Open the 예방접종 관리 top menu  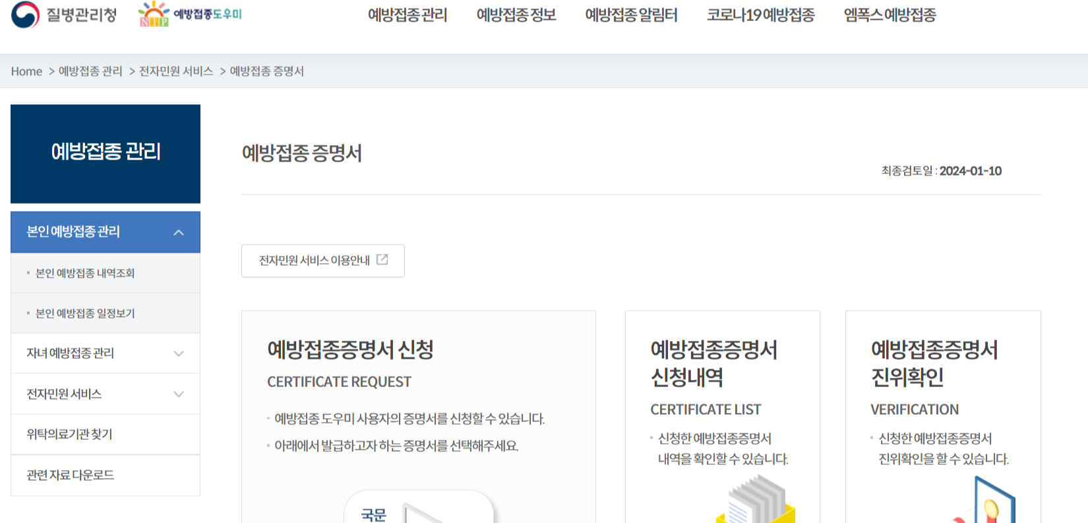coord(408,15)
